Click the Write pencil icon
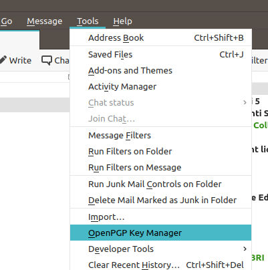The image size is (268, 270). tap(3, 60)
